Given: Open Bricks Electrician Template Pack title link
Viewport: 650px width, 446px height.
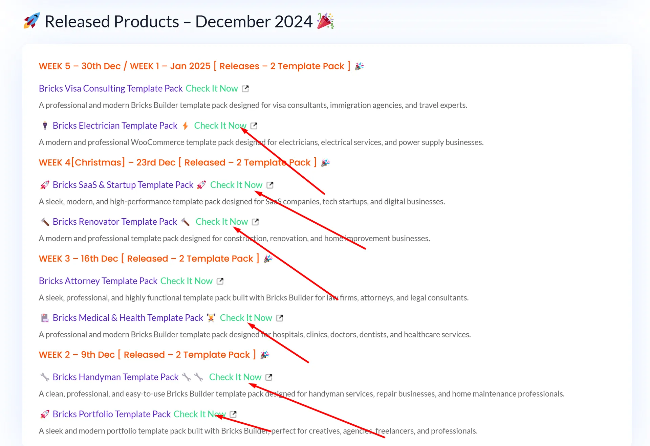Looking at the screenshot, I should [115, 126].
